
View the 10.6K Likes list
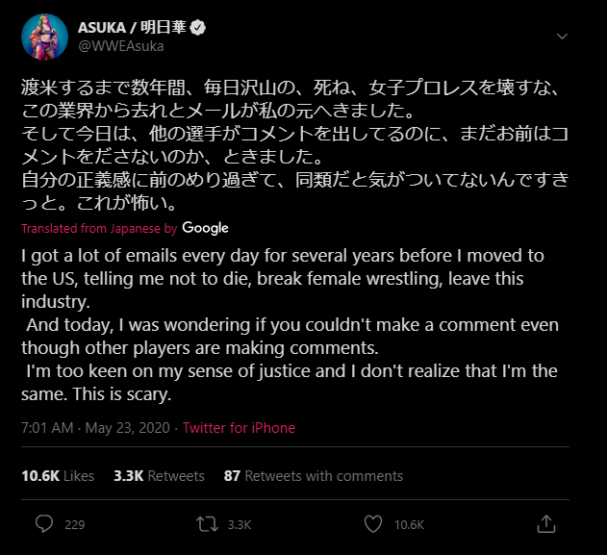pos(58,476)
